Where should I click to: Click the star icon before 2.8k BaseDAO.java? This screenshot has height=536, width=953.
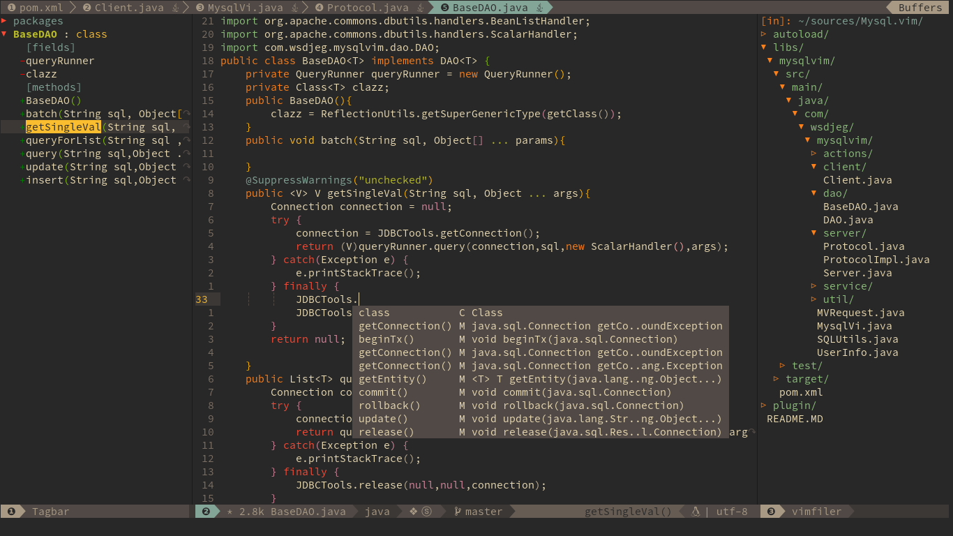(x=230, y=512)
